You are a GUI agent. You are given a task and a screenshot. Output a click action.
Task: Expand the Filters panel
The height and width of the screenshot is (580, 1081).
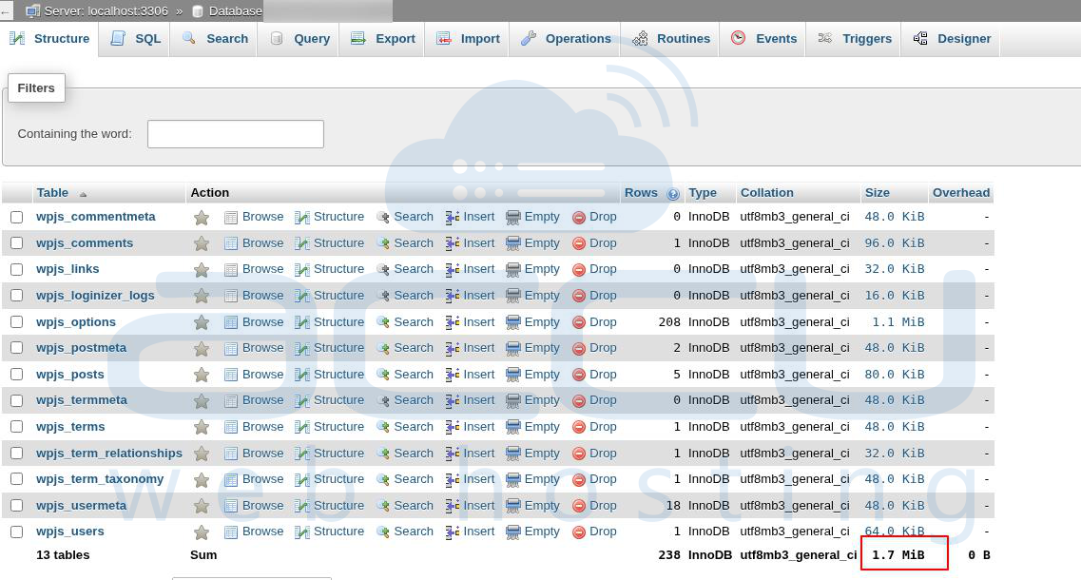36,87
